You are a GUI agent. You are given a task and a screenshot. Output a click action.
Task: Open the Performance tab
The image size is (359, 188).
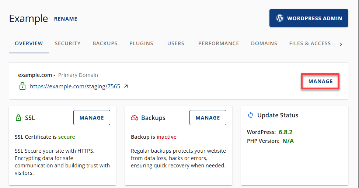tap(219, 43)
